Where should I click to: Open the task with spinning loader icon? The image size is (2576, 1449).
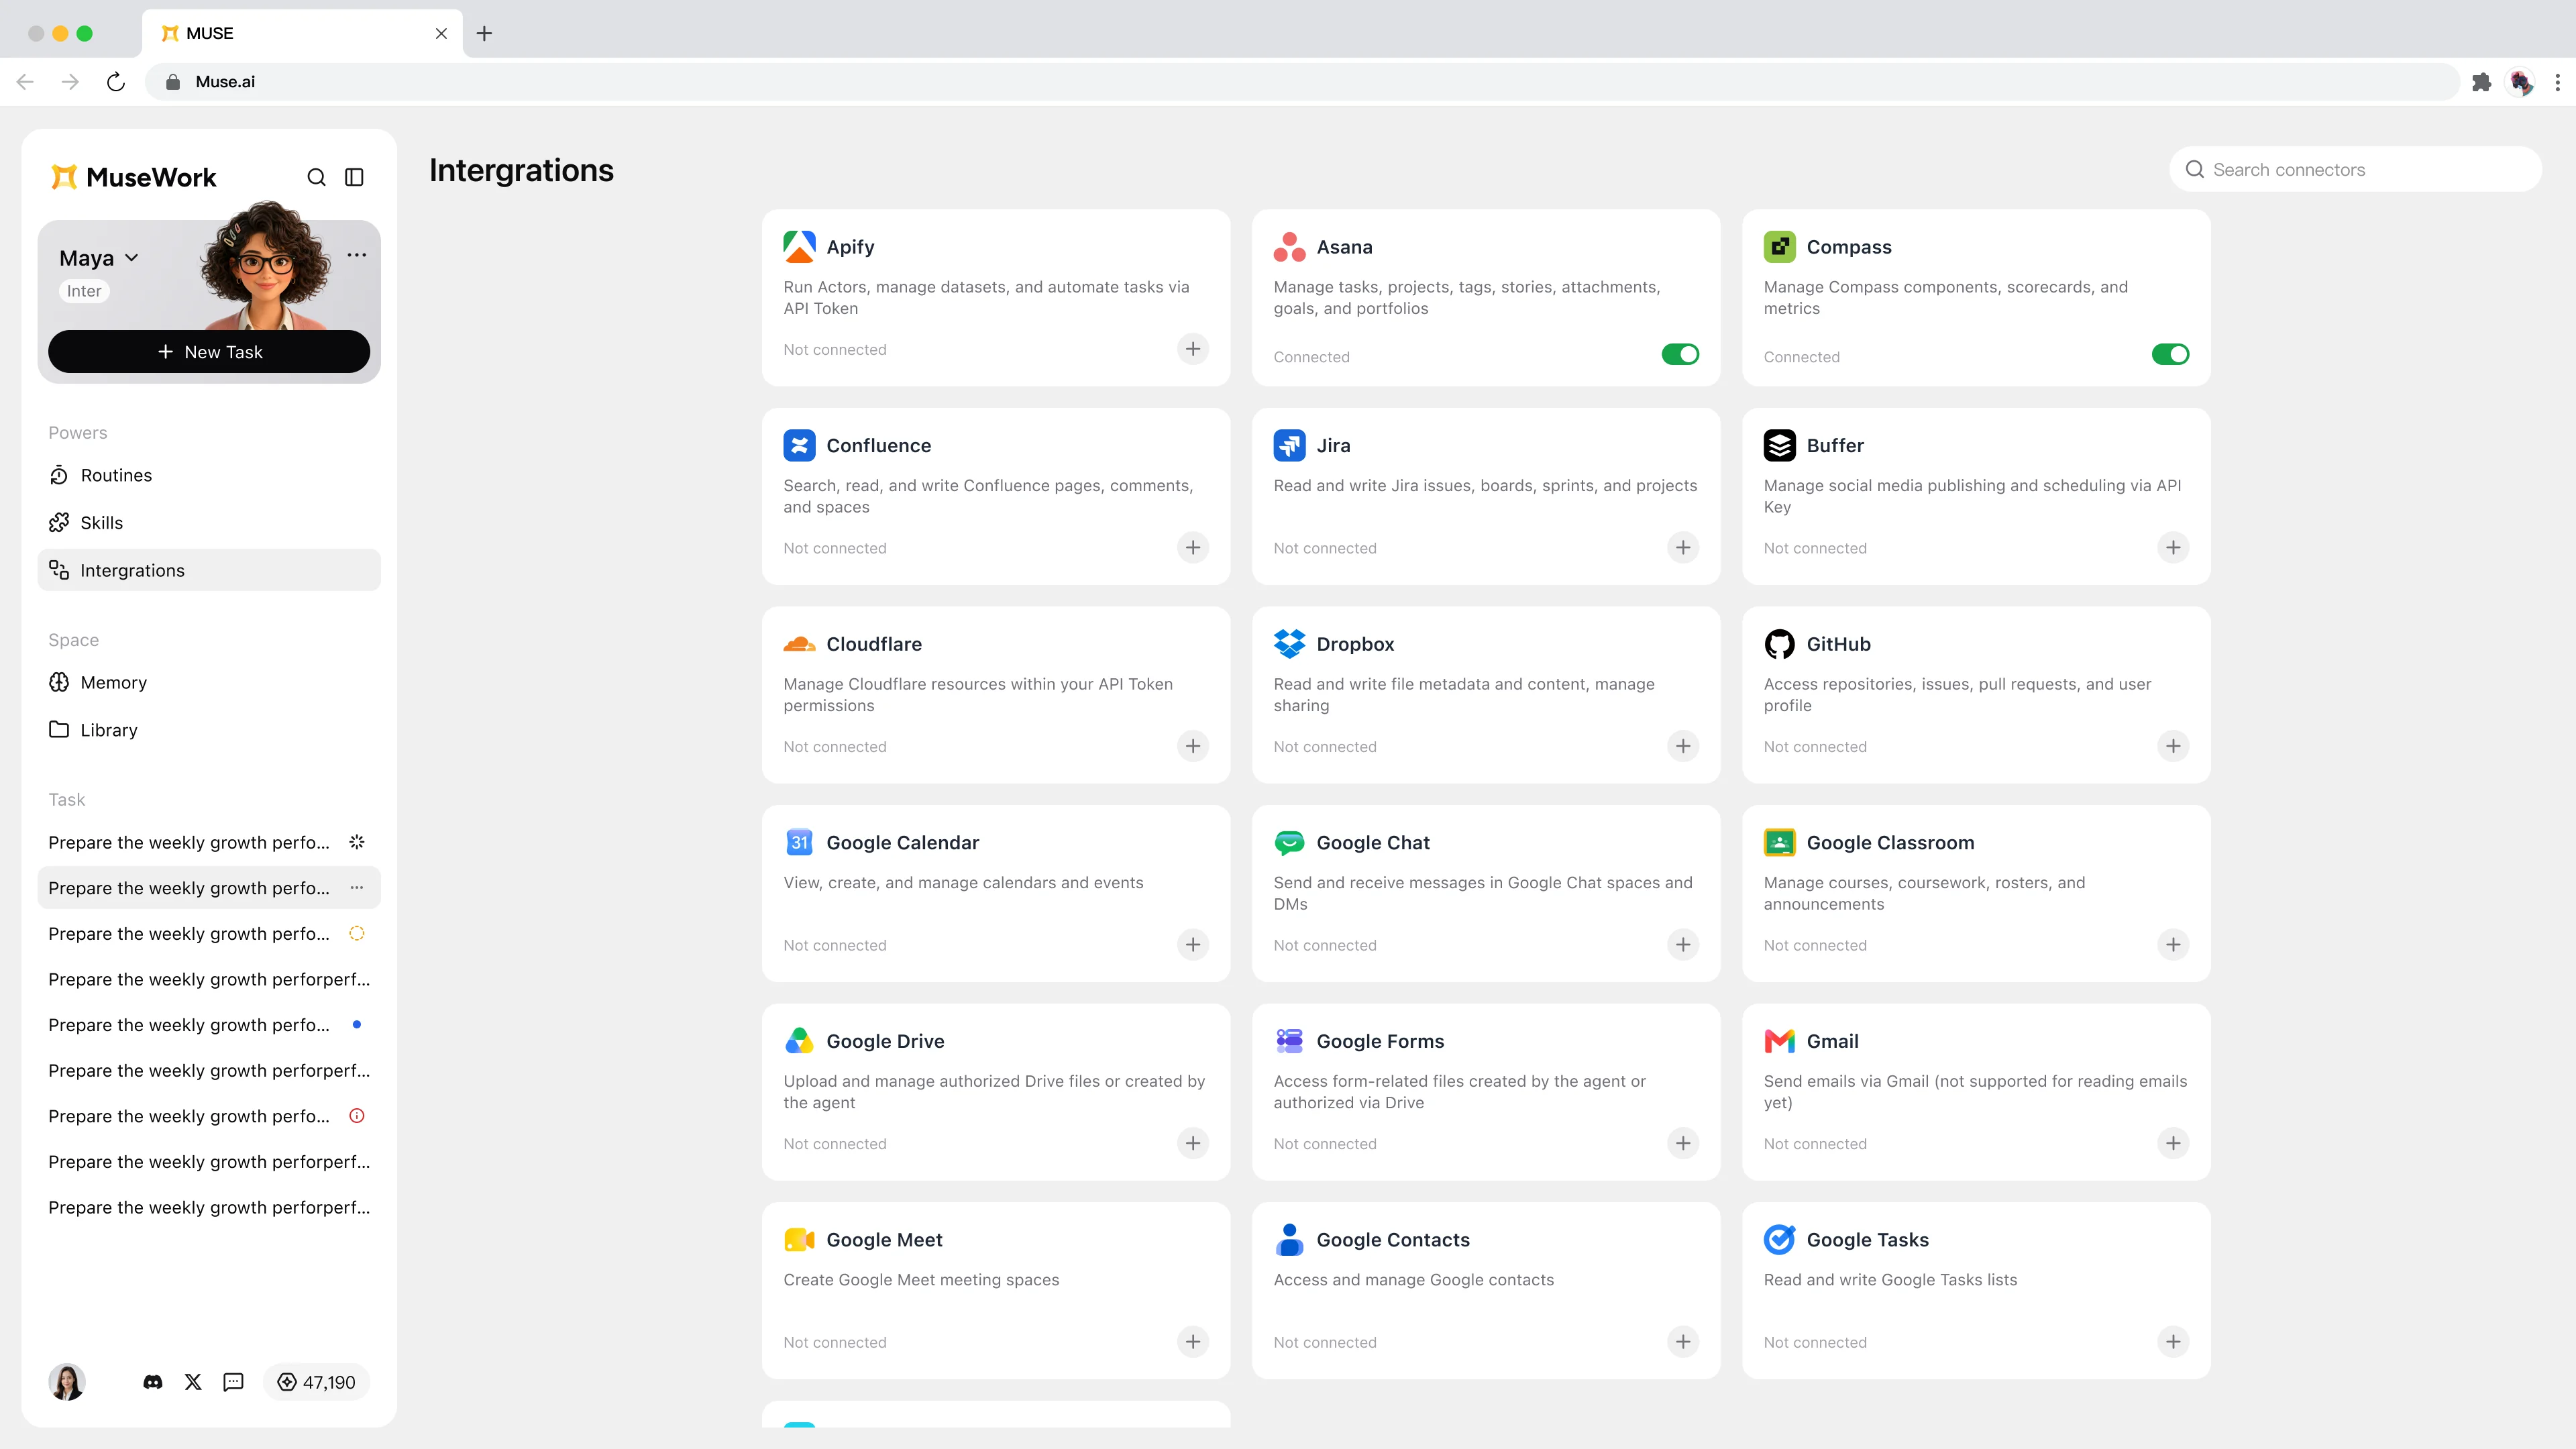(x=209, y=843)
